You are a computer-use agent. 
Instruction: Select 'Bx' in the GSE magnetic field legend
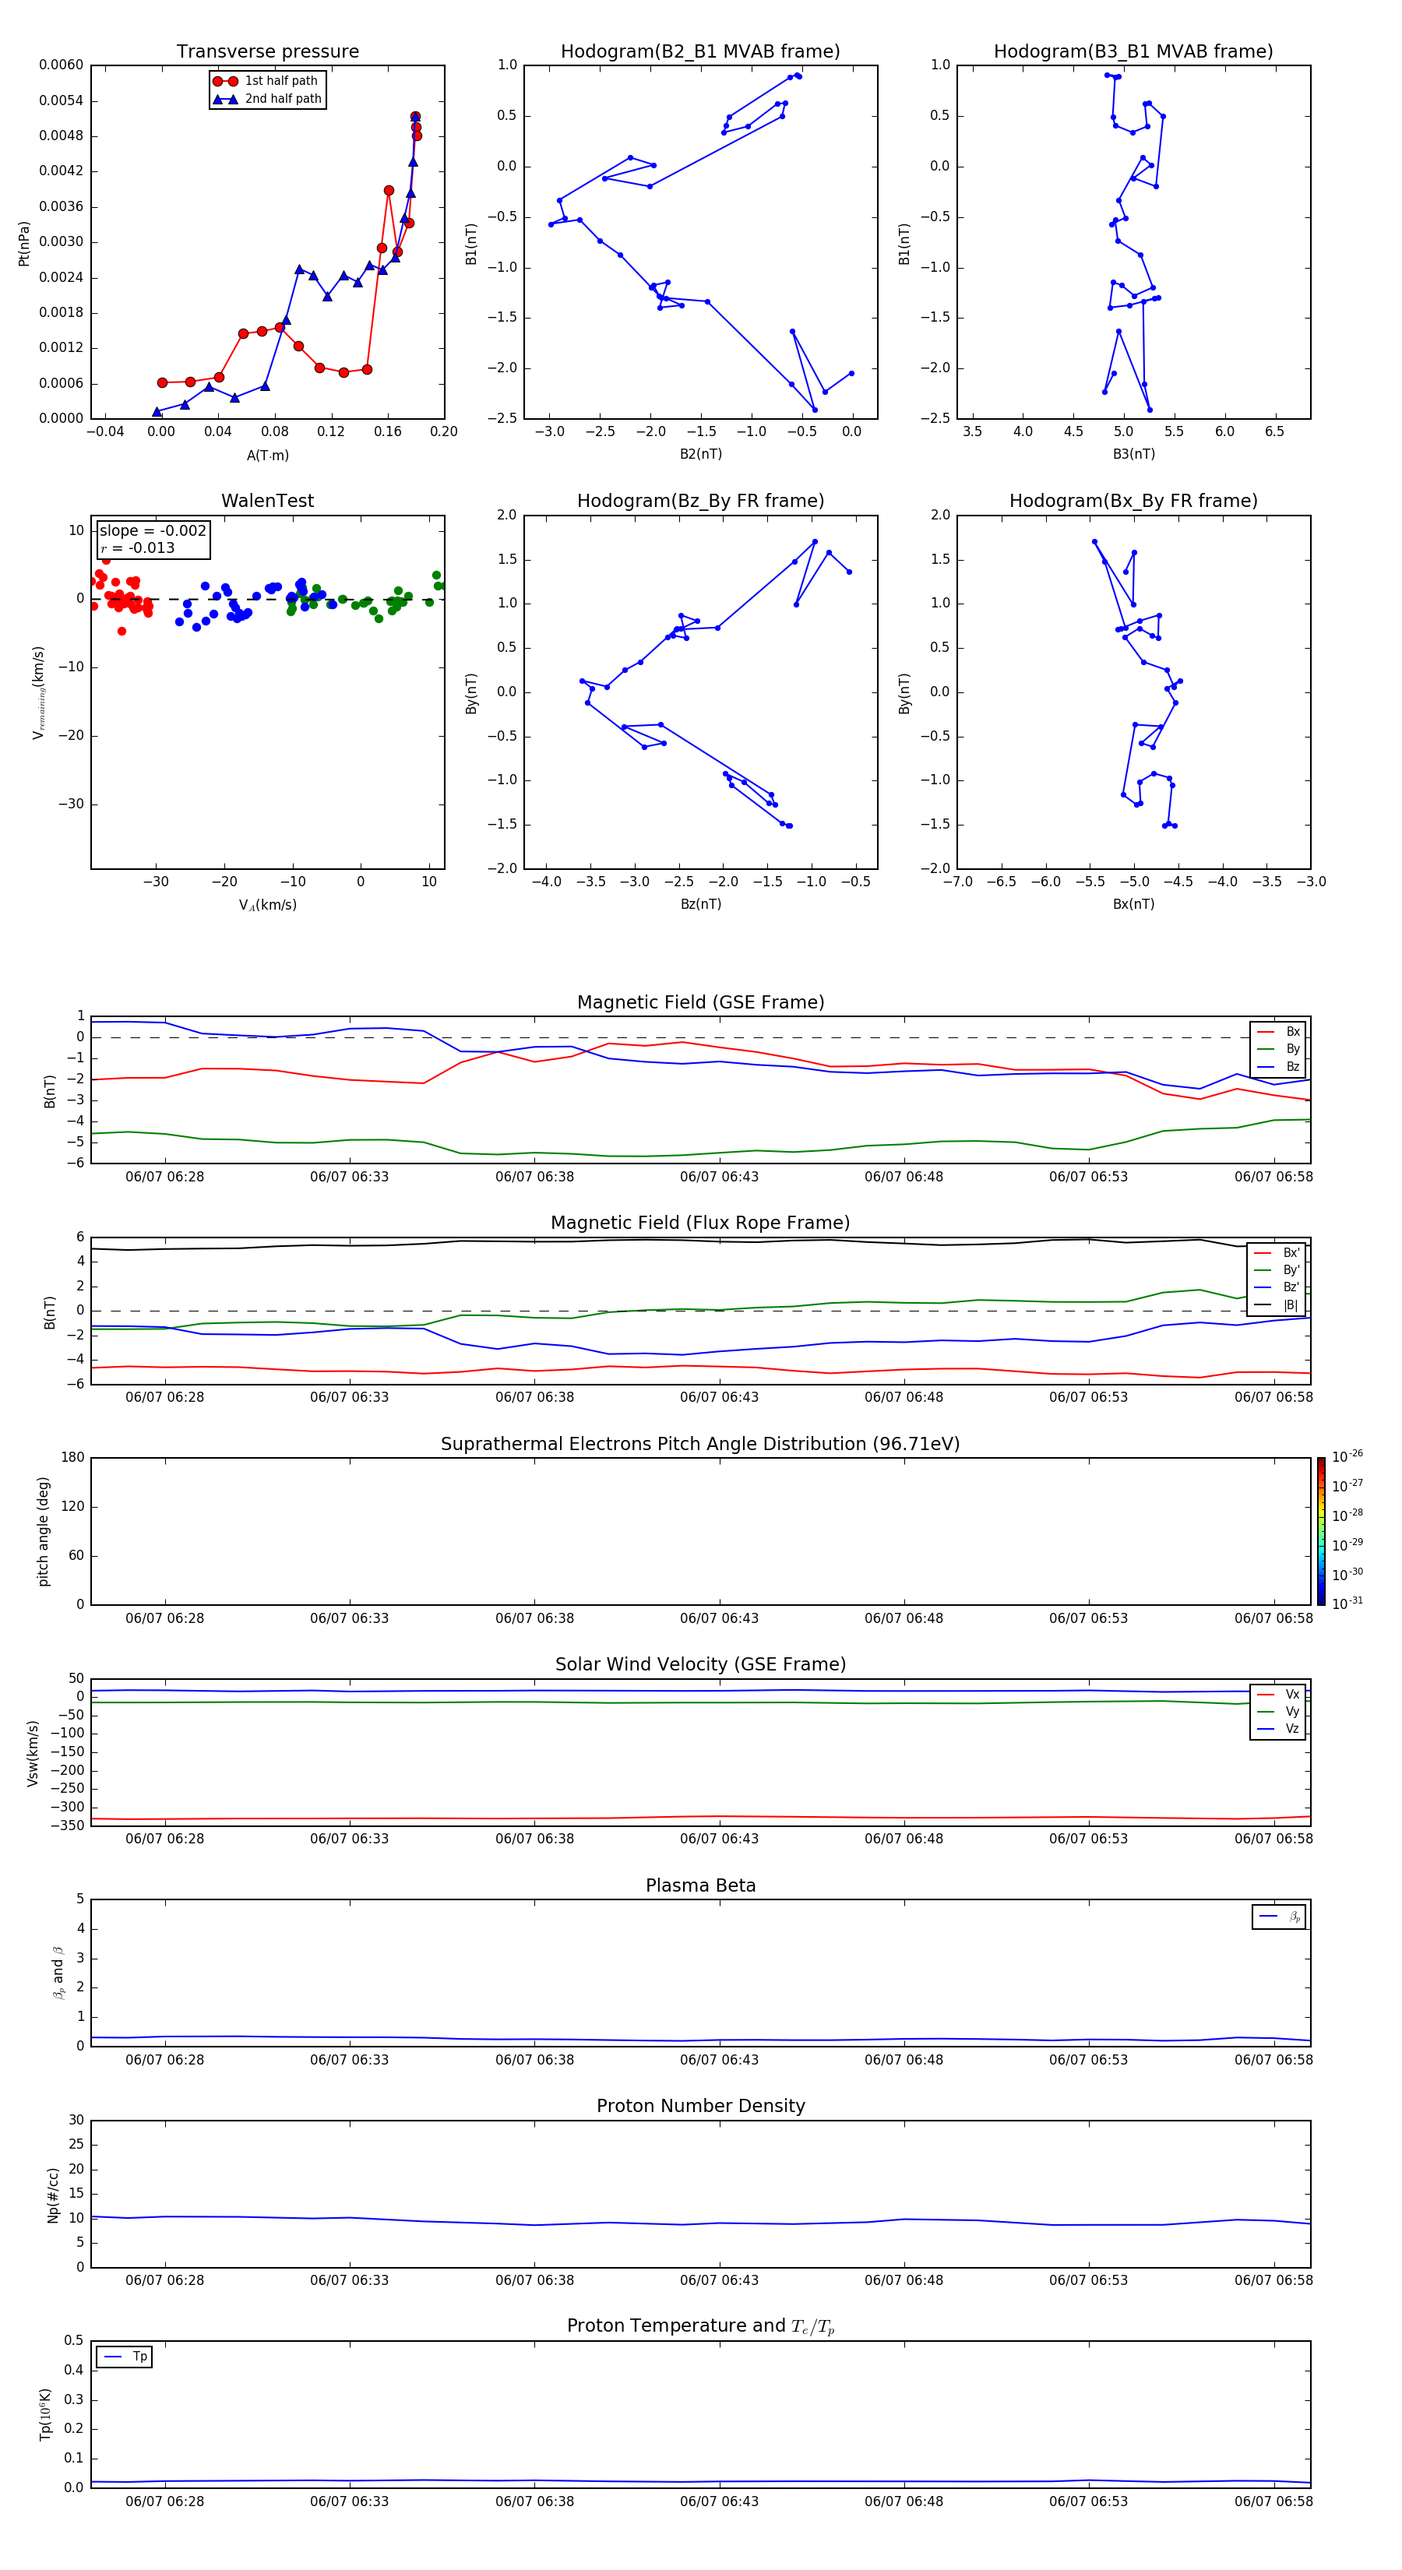point(1278,1032)
